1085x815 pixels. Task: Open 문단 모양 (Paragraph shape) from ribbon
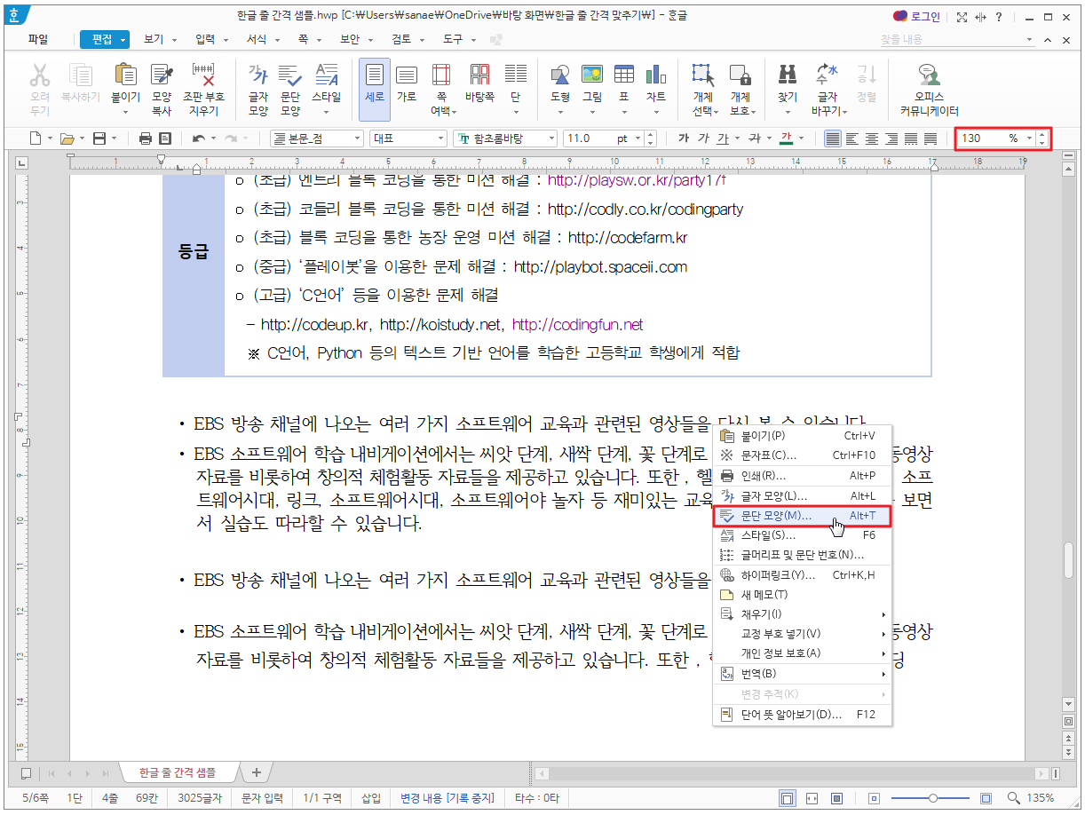[x=290, y=89]
